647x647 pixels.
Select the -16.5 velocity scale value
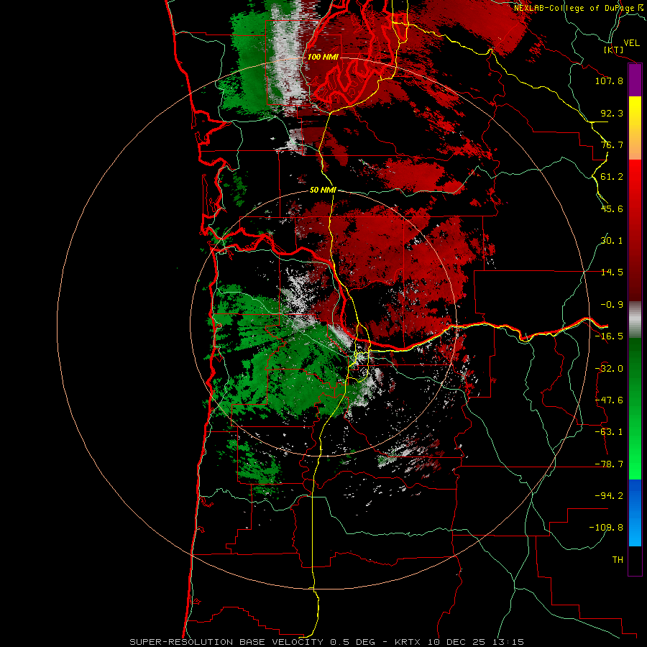(609, 336)
